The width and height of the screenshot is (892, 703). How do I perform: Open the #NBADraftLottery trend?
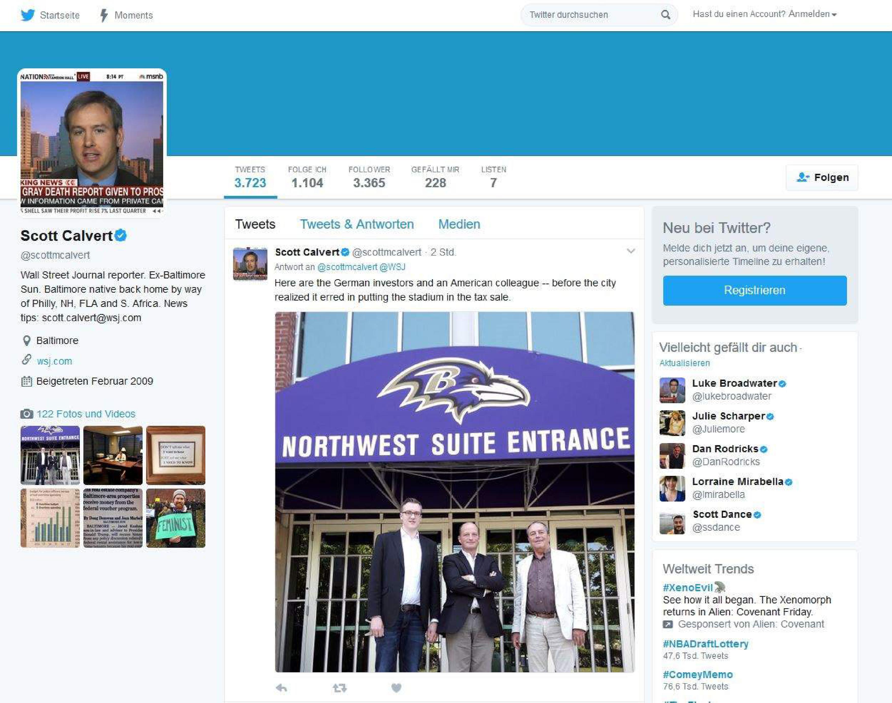[705, 644]
